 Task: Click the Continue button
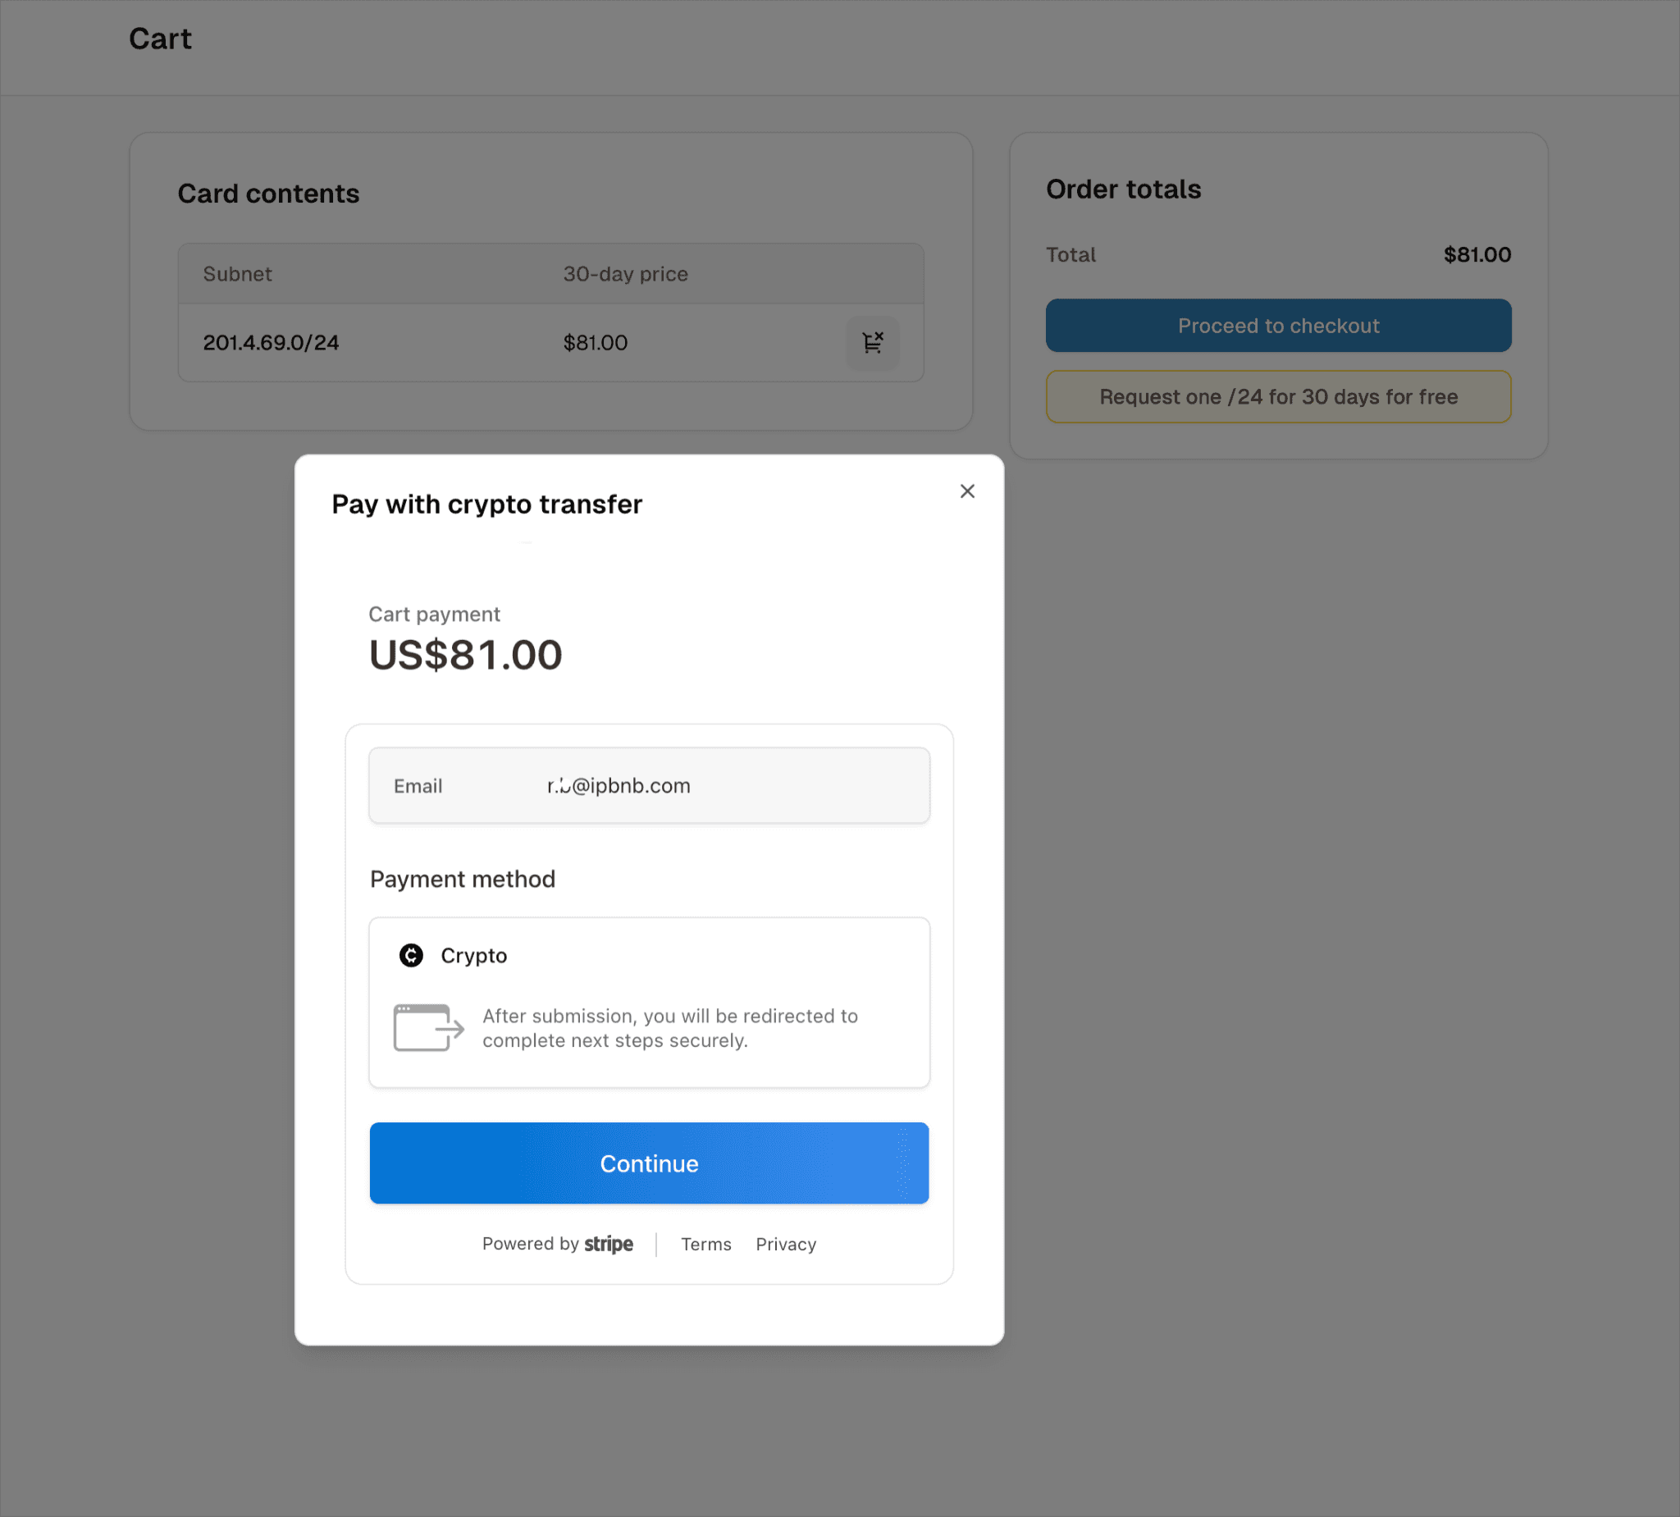649,1163
